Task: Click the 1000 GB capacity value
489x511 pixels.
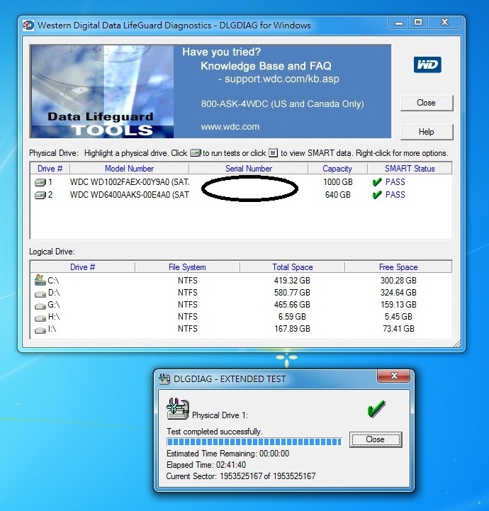Action: pyautogui.click(x=338, y=182)
